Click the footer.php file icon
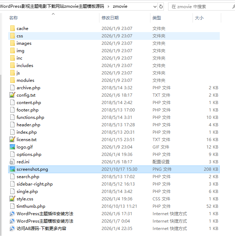The image size is (235, 236). tap(12, 110)
